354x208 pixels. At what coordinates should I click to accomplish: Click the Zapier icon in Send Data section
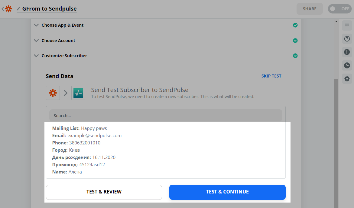53,93
